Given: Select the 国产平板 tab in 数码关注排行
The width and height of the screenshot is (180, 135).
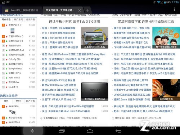Looking at the screenshot, I should click(31, 101).
